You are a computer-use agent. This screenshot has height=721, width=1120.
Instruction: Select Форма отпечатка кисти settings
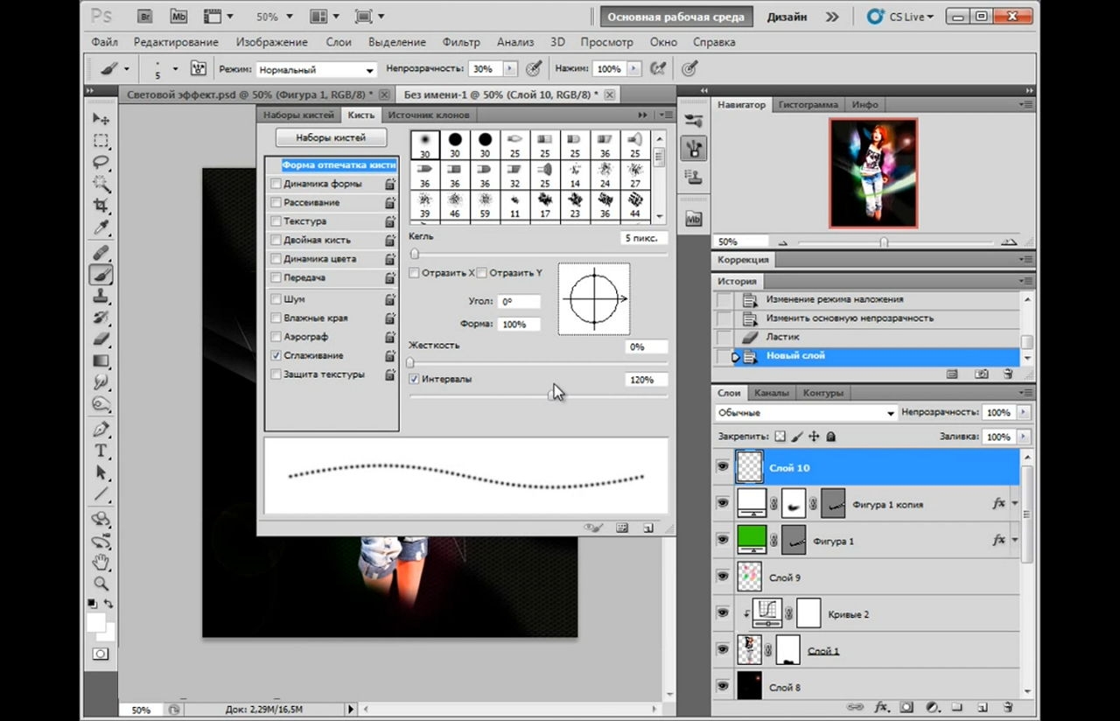[339, 164]
